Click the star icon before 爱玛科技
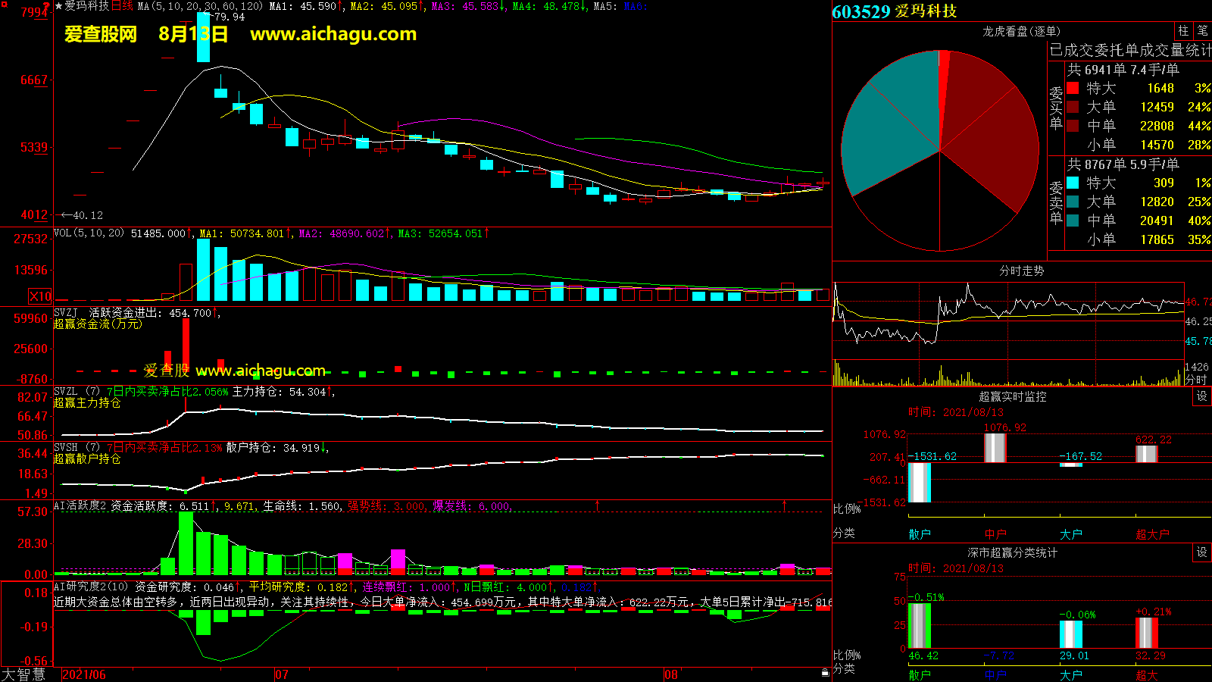Viewport: 1212px width, 682px height. [x=58, y=6]
